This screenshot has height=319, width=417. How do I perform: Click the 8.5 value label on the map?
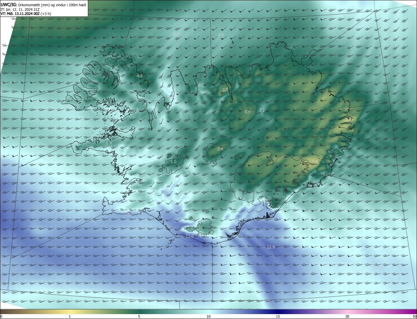coord(176,34)
